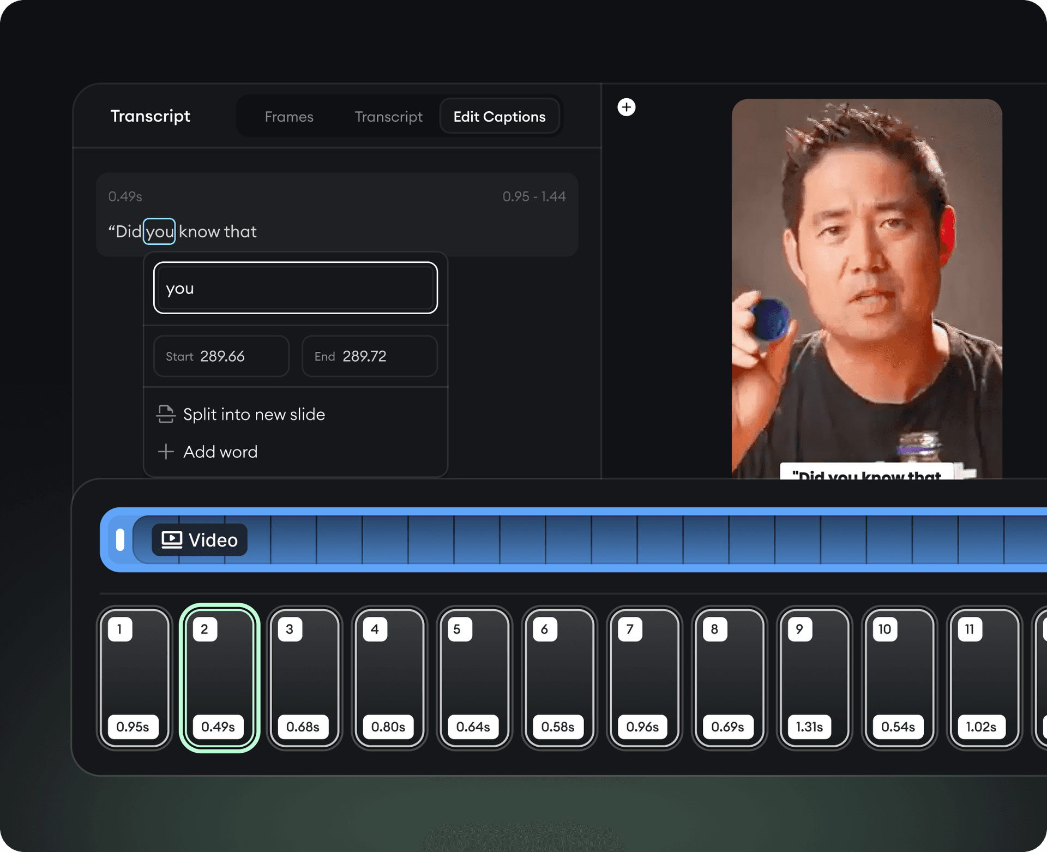Click the Add word plus icon

coord(166,452)
